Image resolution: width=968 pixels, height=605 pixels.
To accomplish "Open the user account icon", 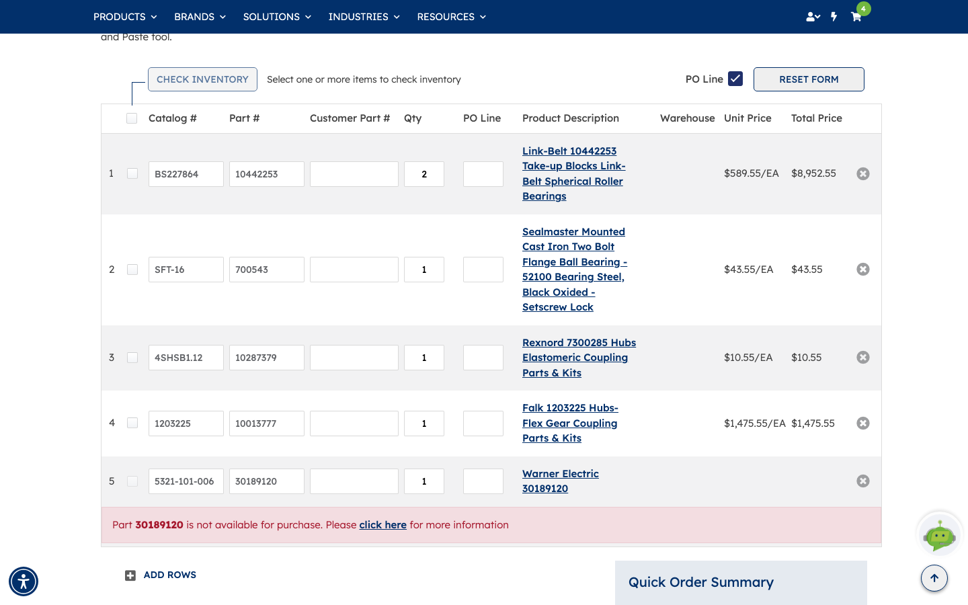I will pos(813,17).
